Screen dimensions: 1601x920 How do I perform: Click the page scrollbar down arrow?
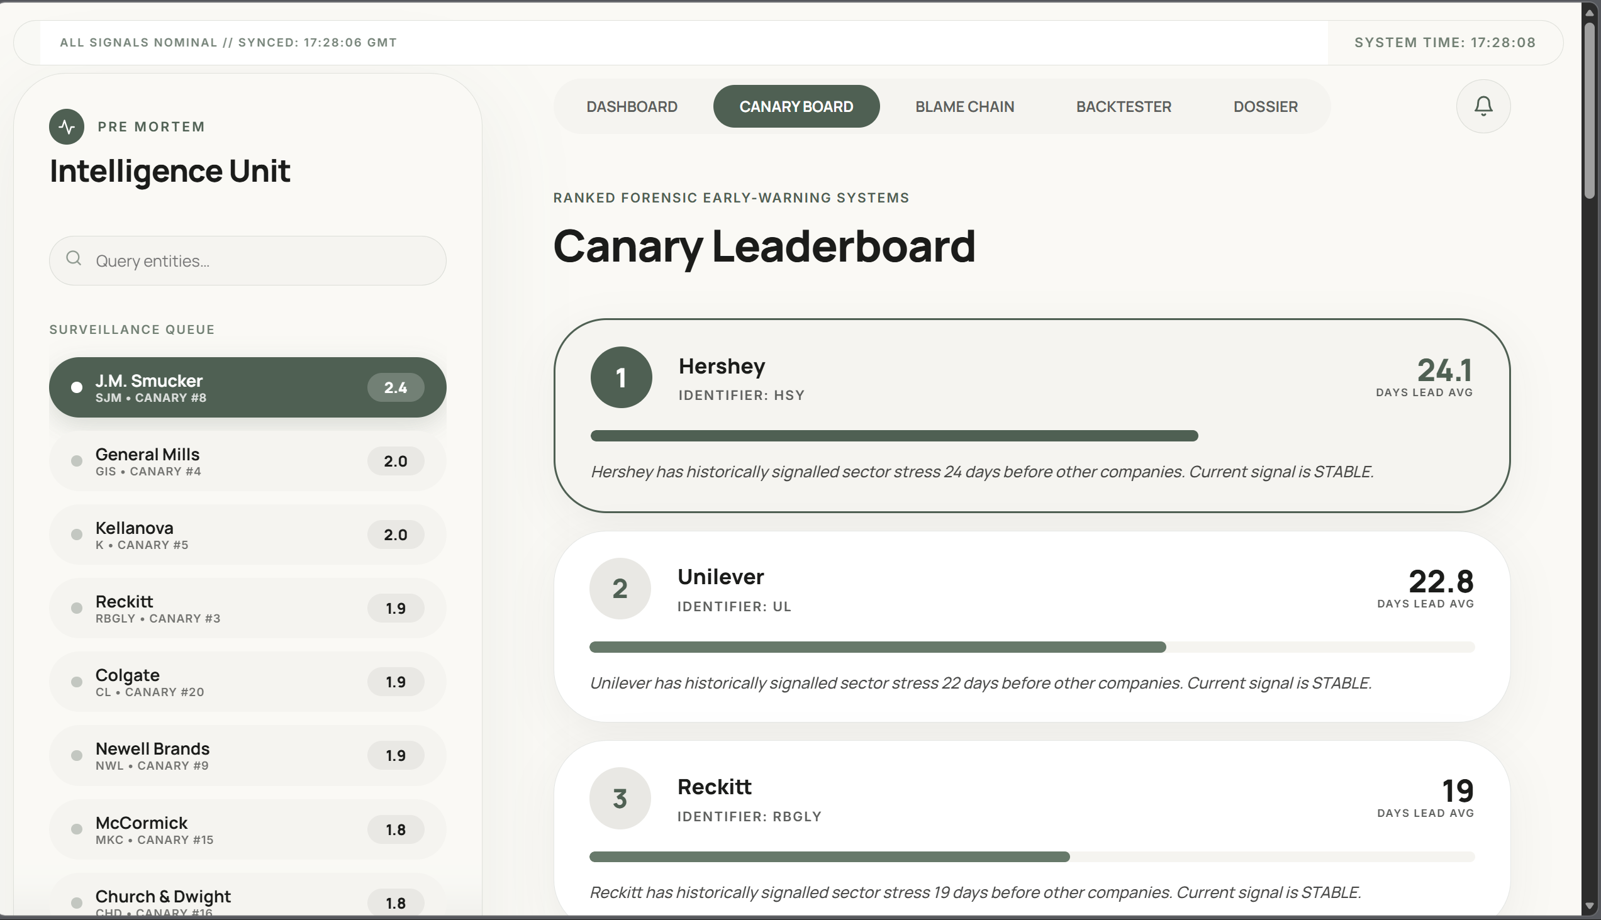point(1589,907)
